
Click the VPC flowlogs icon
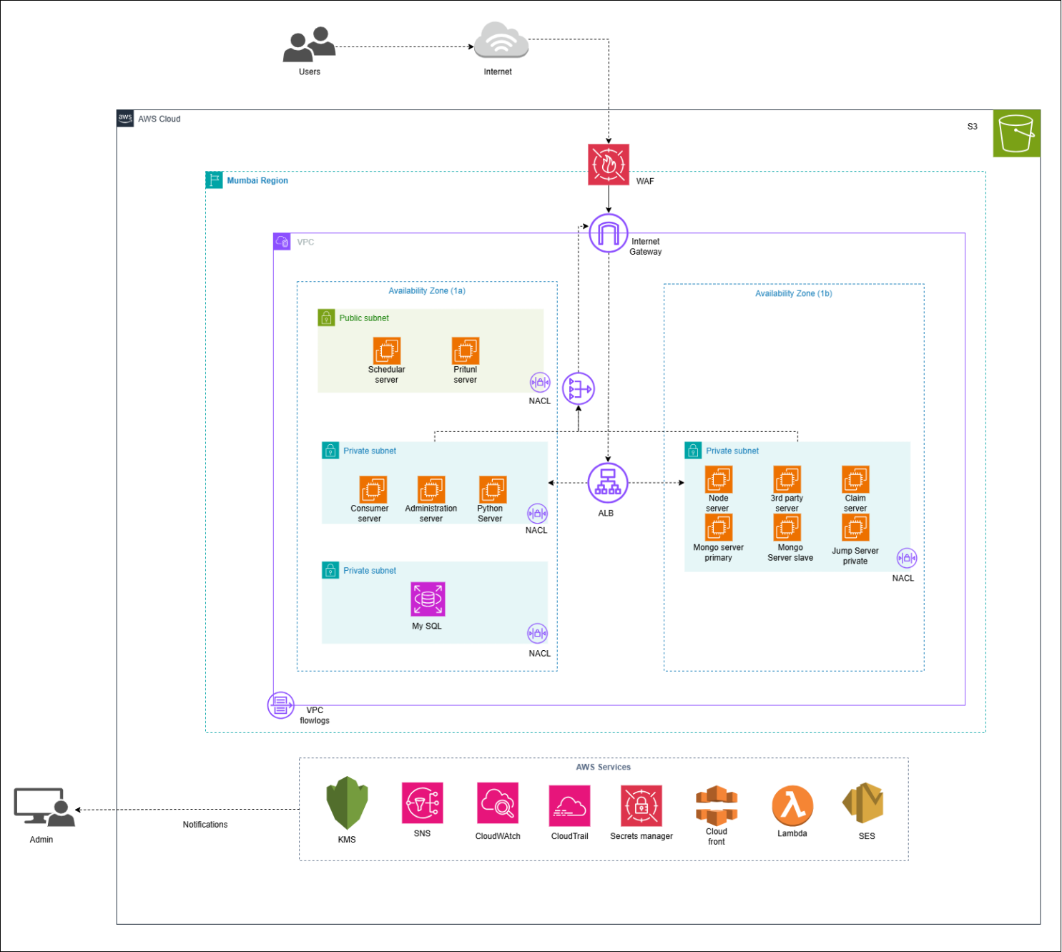(x=280, y=705)
